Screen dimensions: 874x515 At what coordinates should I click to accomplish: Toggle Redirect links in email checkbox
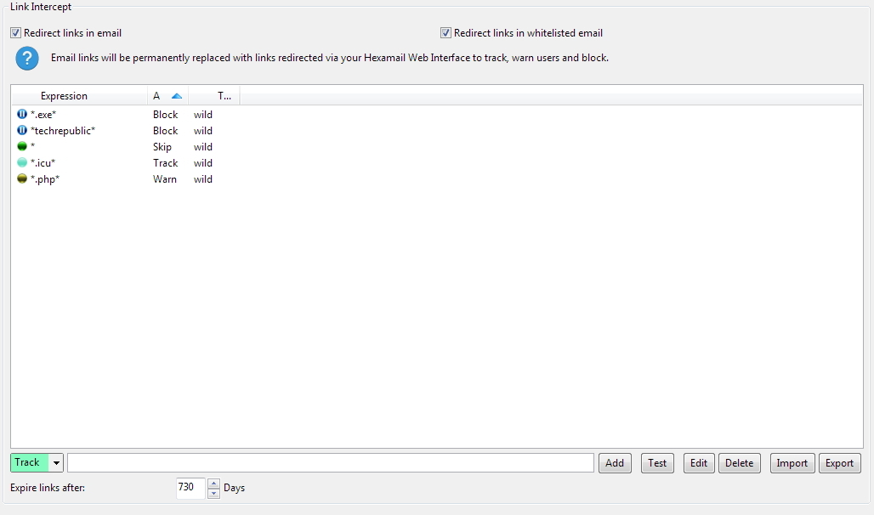(x=15, y=33)
